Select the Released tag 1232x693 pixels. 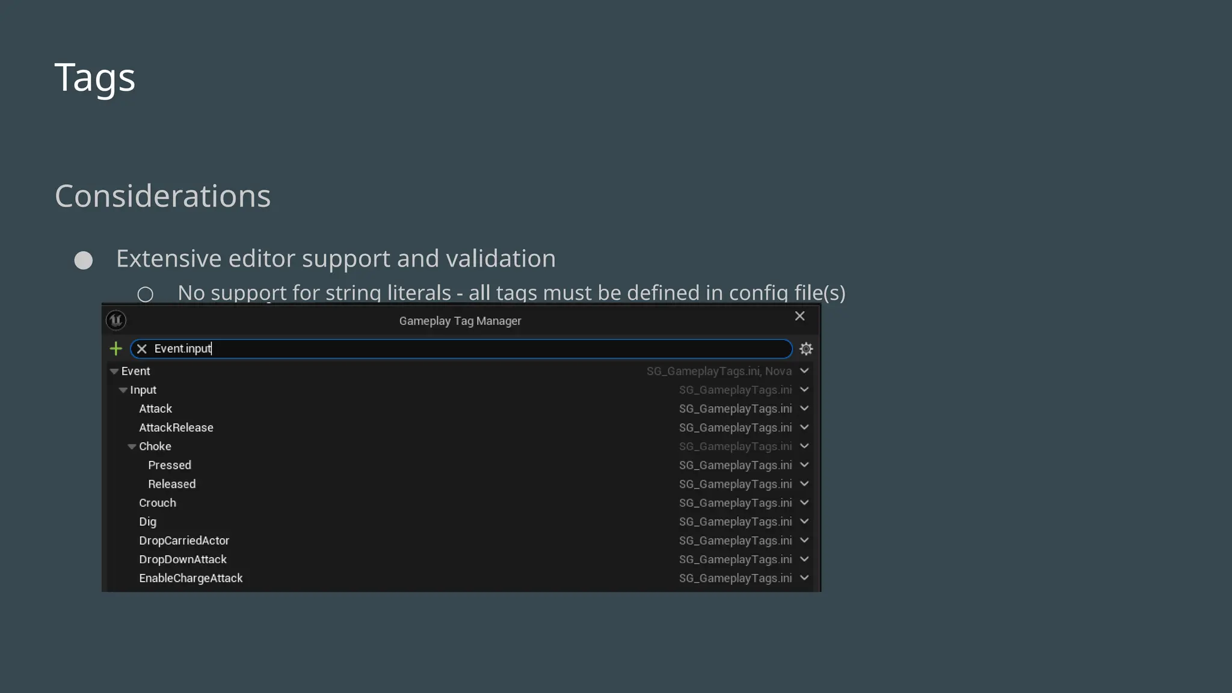click(x=172, y=484)
